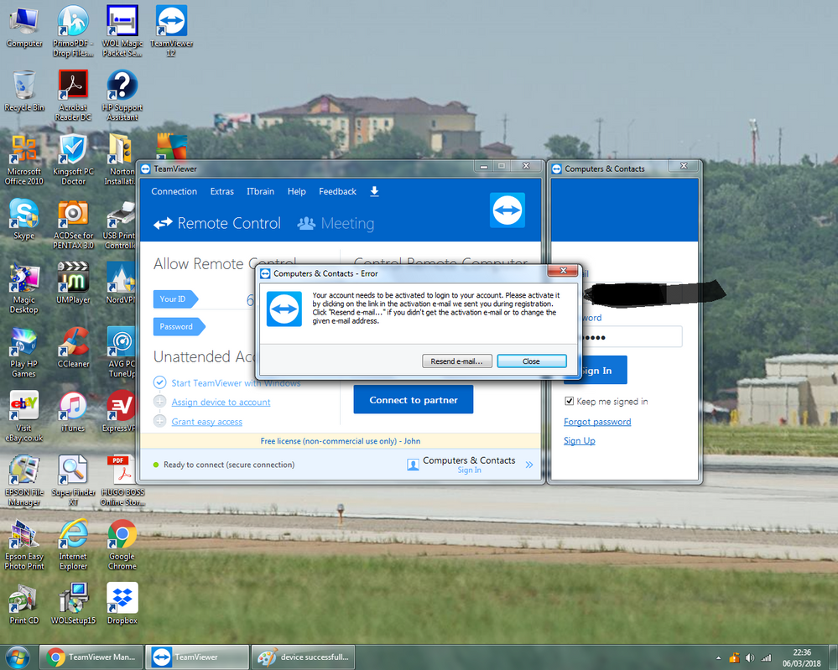Open Acrobat Reader DC shortcut
The image size is (838, 670).
click(73, 95)
